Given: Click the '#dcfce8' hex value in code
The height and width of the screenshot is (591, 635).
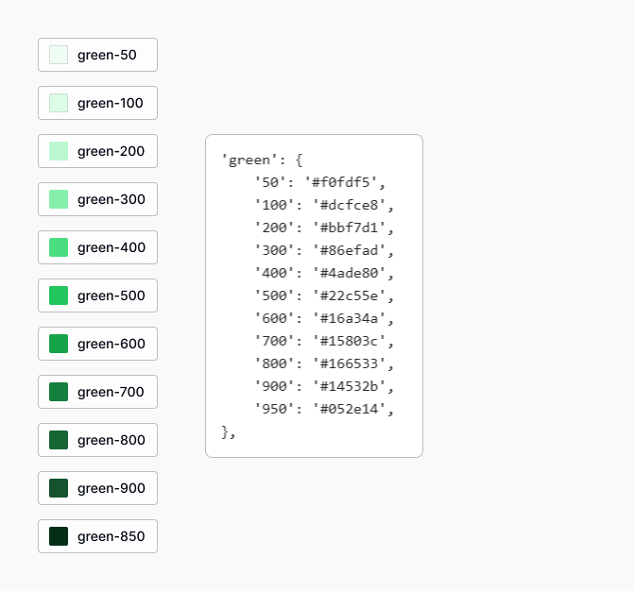Looking at the screenshot, I should [x=352, y=205].
